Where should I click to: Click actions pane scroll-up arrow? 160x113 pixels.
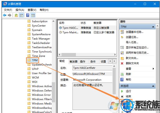pyautogui.click(x=157, y=26)
